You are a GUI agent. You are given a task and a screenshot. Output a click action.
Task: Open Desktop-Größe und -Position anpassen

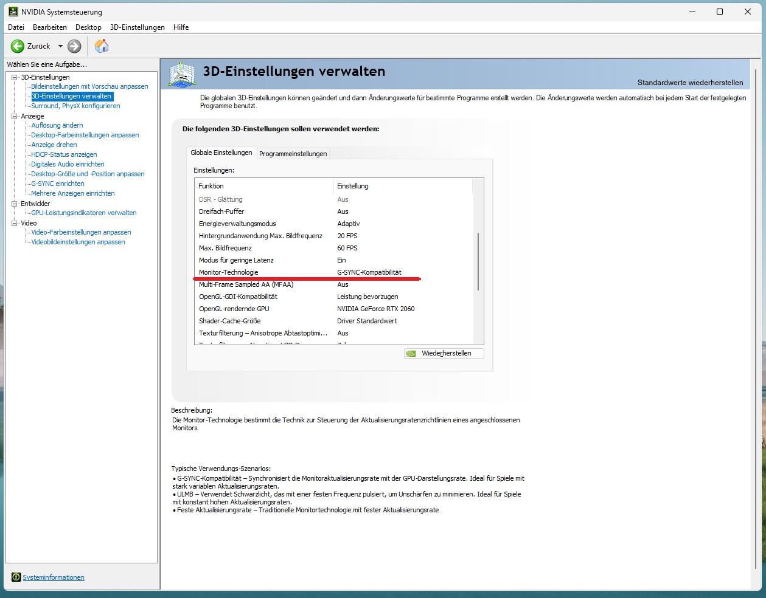click(x=88, y=174)
